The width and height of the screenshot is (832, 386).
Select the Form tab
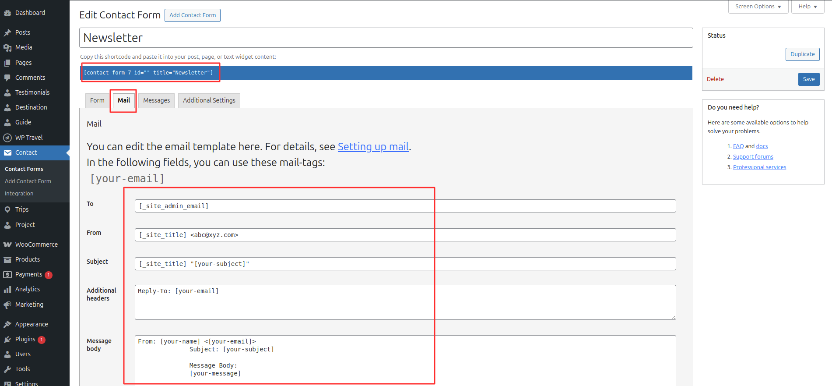point(97,100)
